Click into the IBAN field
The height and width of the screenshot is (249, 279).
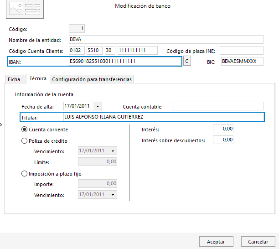[x=125, y=61]
